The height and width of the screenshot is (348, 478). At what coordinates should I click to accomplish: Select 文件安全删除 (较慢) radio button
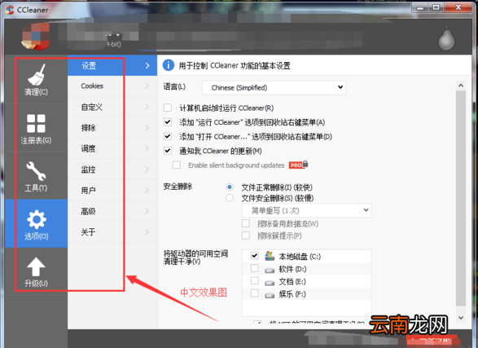[230, 198]
